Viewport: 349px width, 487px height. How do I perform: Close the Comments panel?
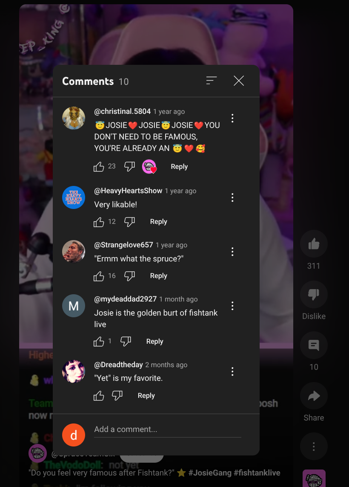[x=239, y=81]
